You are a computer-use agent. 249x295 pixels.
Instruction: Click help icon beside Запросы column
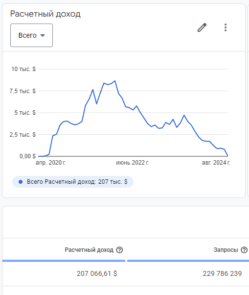pos(244,250)
